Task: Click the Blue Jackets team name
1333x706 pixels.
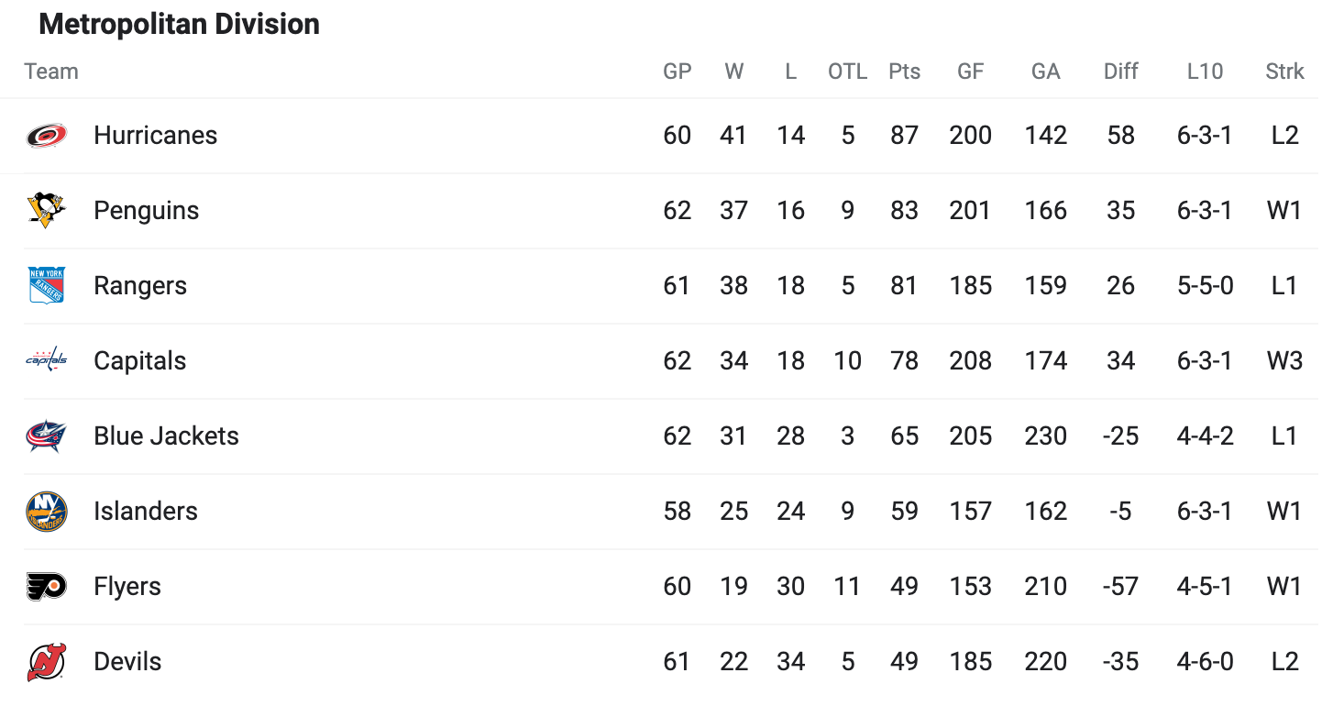Action: 166,436
